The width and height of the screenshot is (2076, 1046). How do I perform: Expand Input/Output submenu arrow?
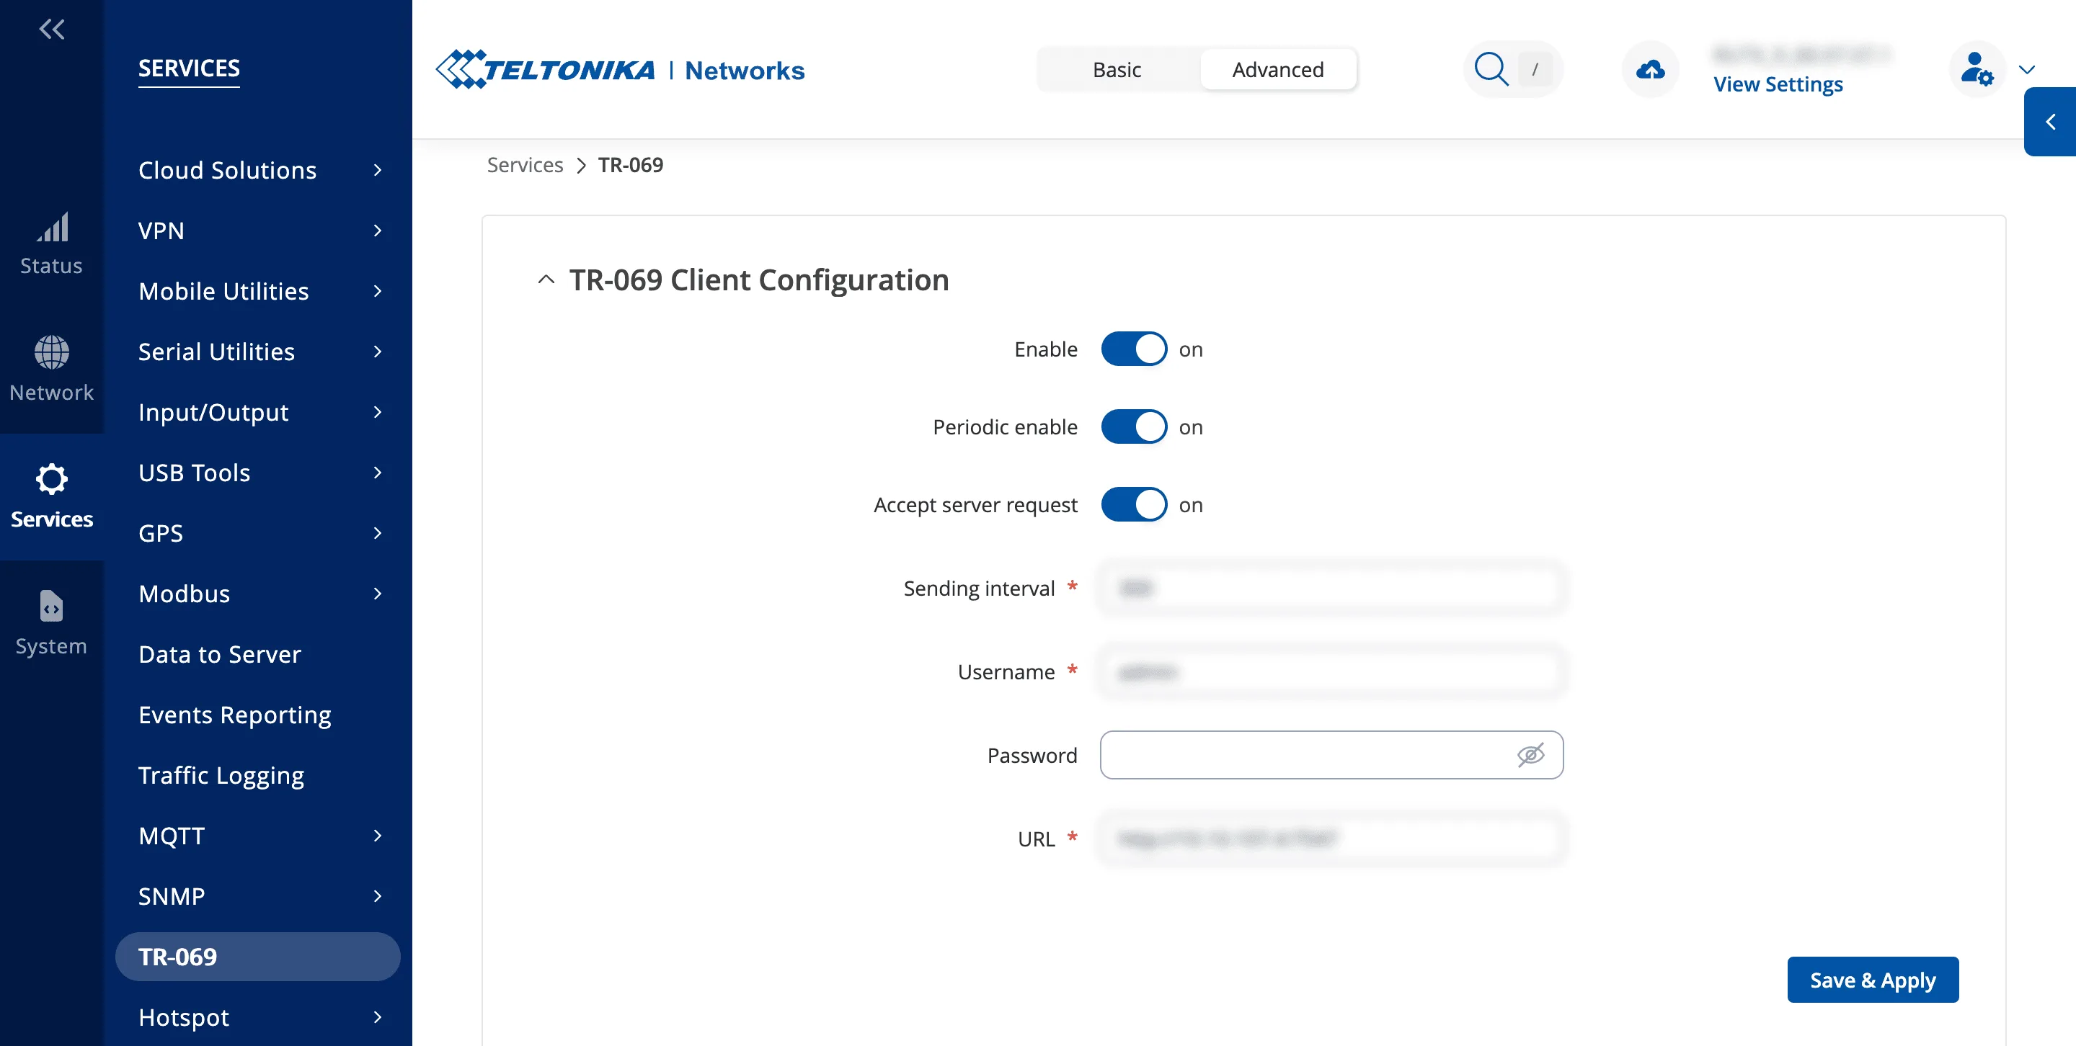(x=377, y=411)
